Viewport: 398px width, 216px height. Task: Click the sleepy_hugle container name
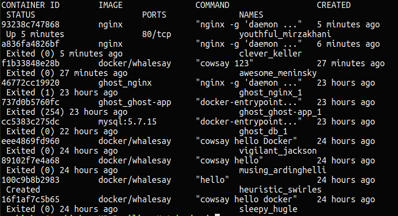[268, 209]
